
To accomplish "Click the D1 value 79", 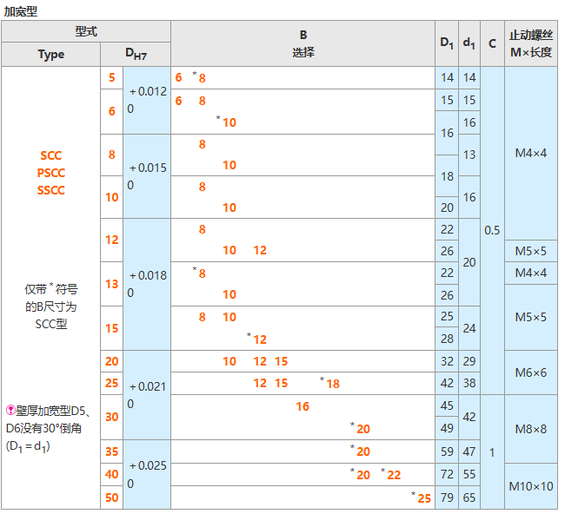I will pos(447,498).
